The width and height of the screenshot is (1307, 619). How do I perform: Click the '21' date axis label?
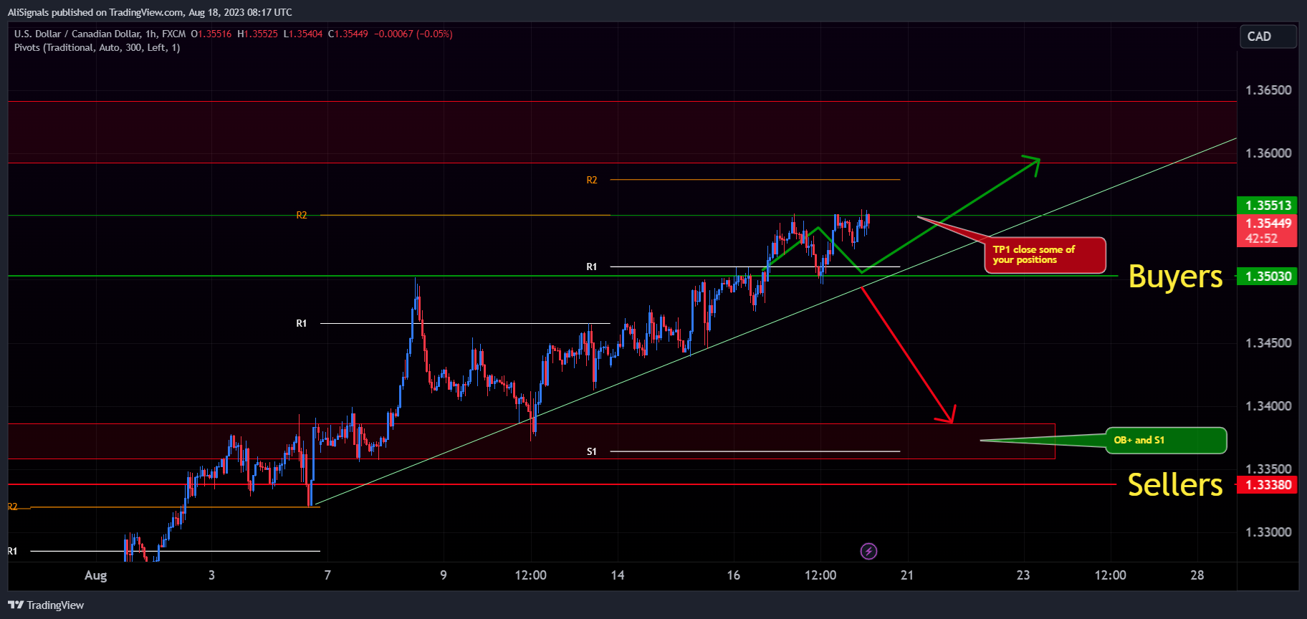pyautogui.click(x=907, y=575)
